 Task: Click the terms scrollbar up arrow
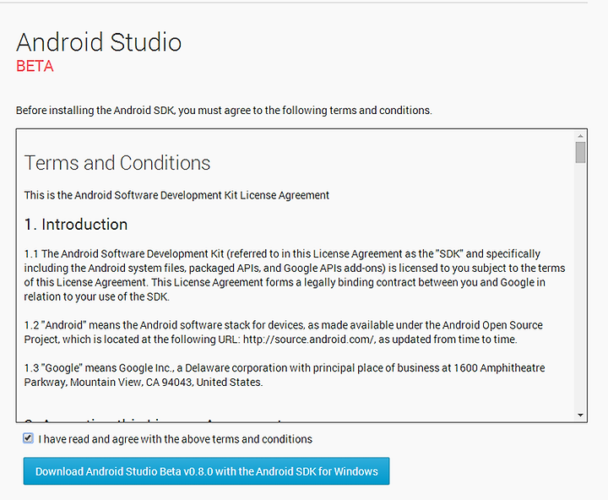click(x=580, y=136)
